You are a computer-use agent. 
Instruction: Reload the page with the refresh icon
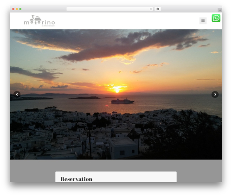151,9
